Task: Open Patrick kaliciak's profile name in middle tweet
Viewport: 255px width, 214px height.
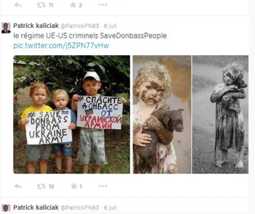Action: 36,26
